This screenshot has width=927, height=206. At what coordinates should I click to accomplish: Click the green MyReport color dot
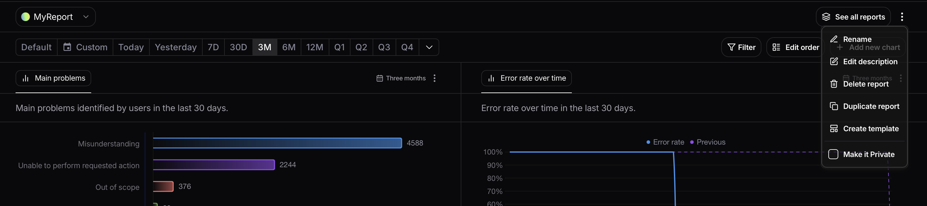click(x=26, y=17)
